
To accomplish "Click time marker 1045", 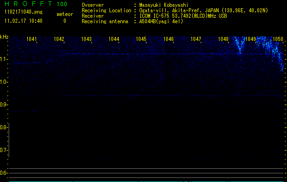I will coord(141,39).
